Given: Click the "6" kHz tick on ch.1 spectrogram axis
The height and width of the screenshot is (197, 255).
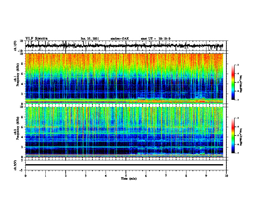Looking at the screenshot, I should click(23, 74).
